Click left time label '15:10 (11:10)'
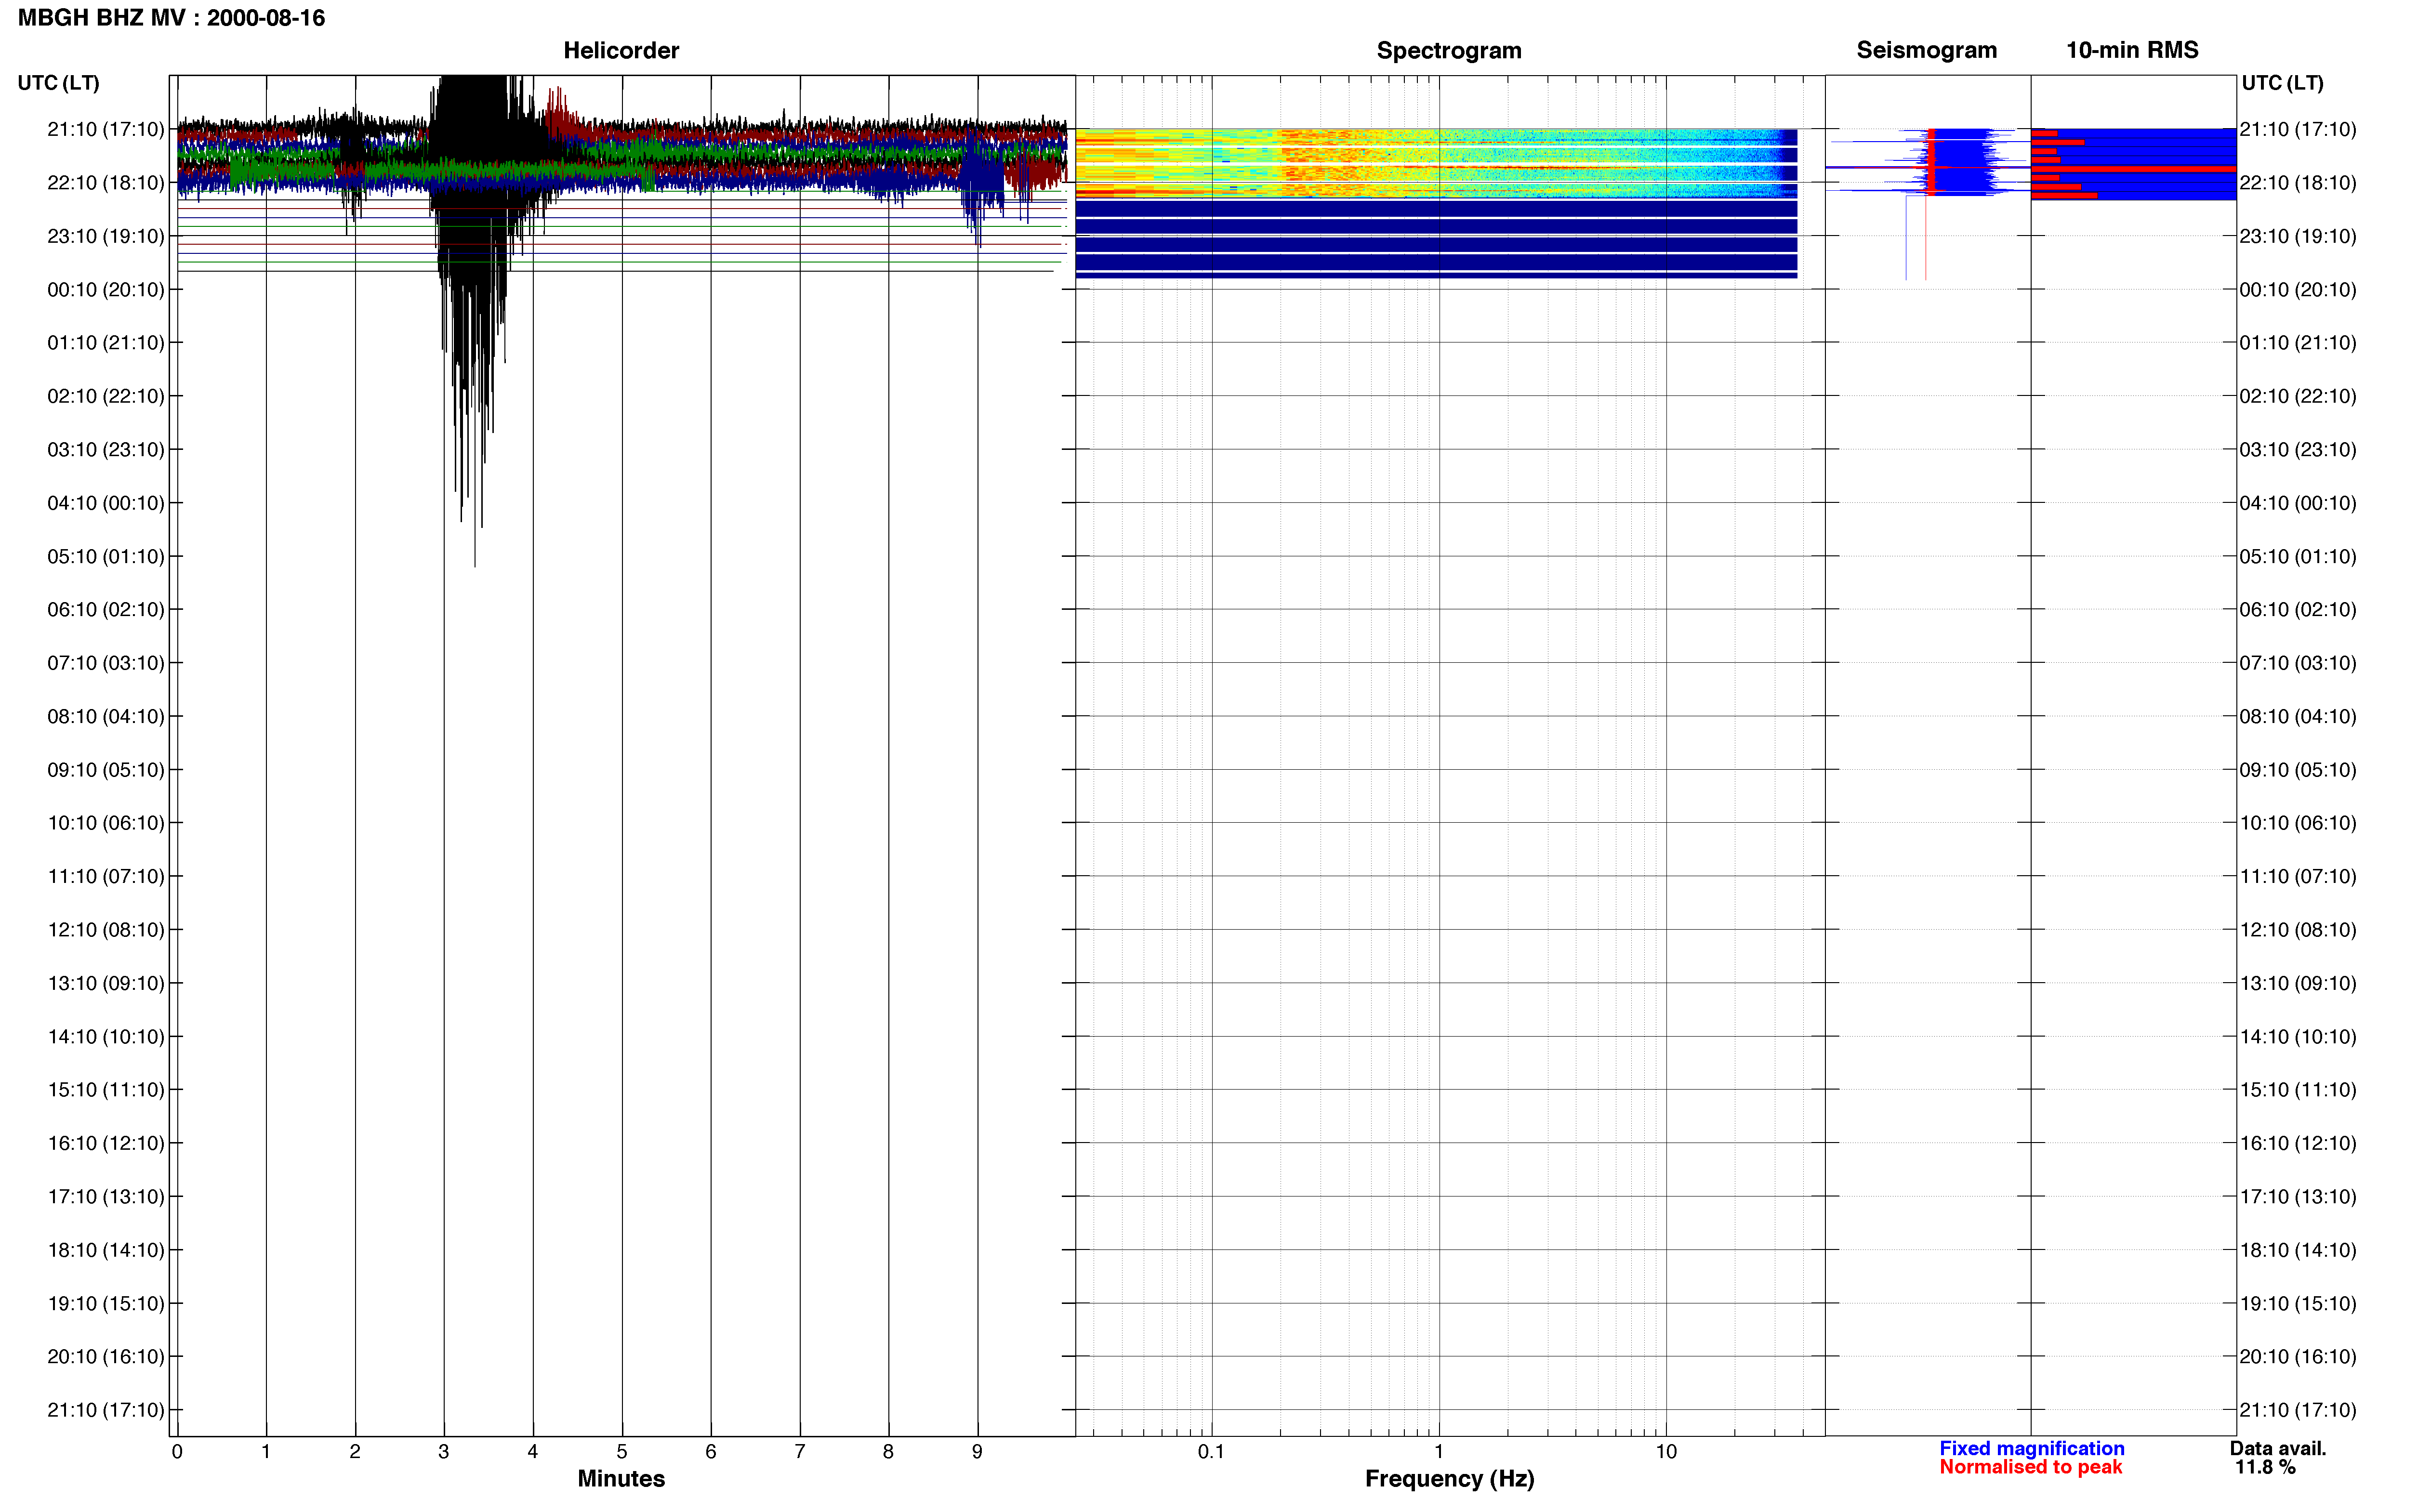Viewport: 2418px width, 1512px height. (106, 1090)
